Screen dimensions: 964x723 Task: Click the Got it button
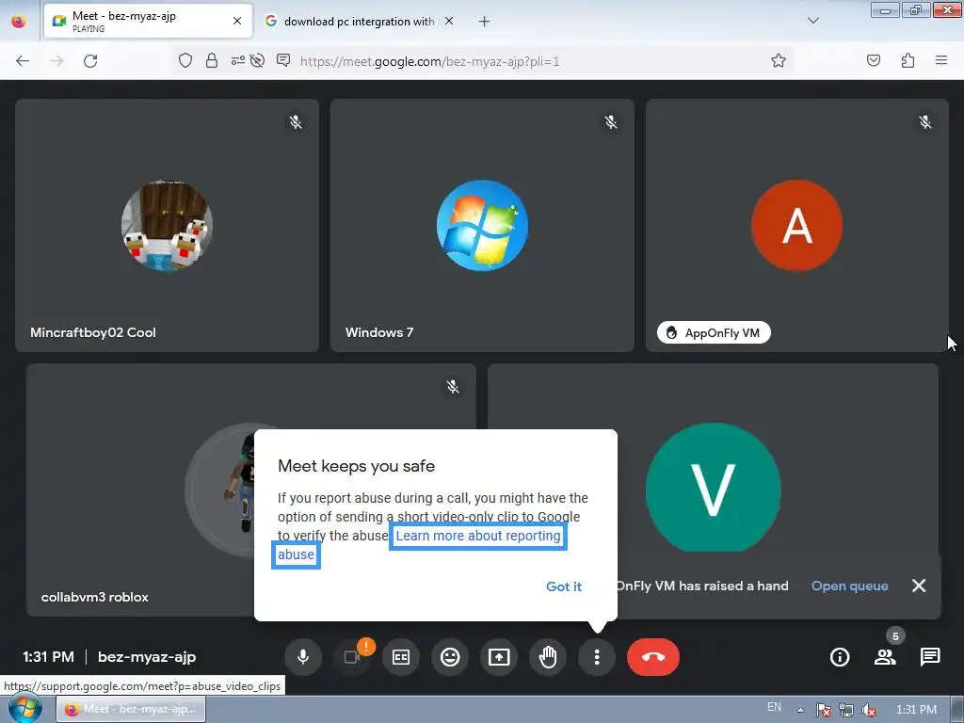[x=564, y=586]
